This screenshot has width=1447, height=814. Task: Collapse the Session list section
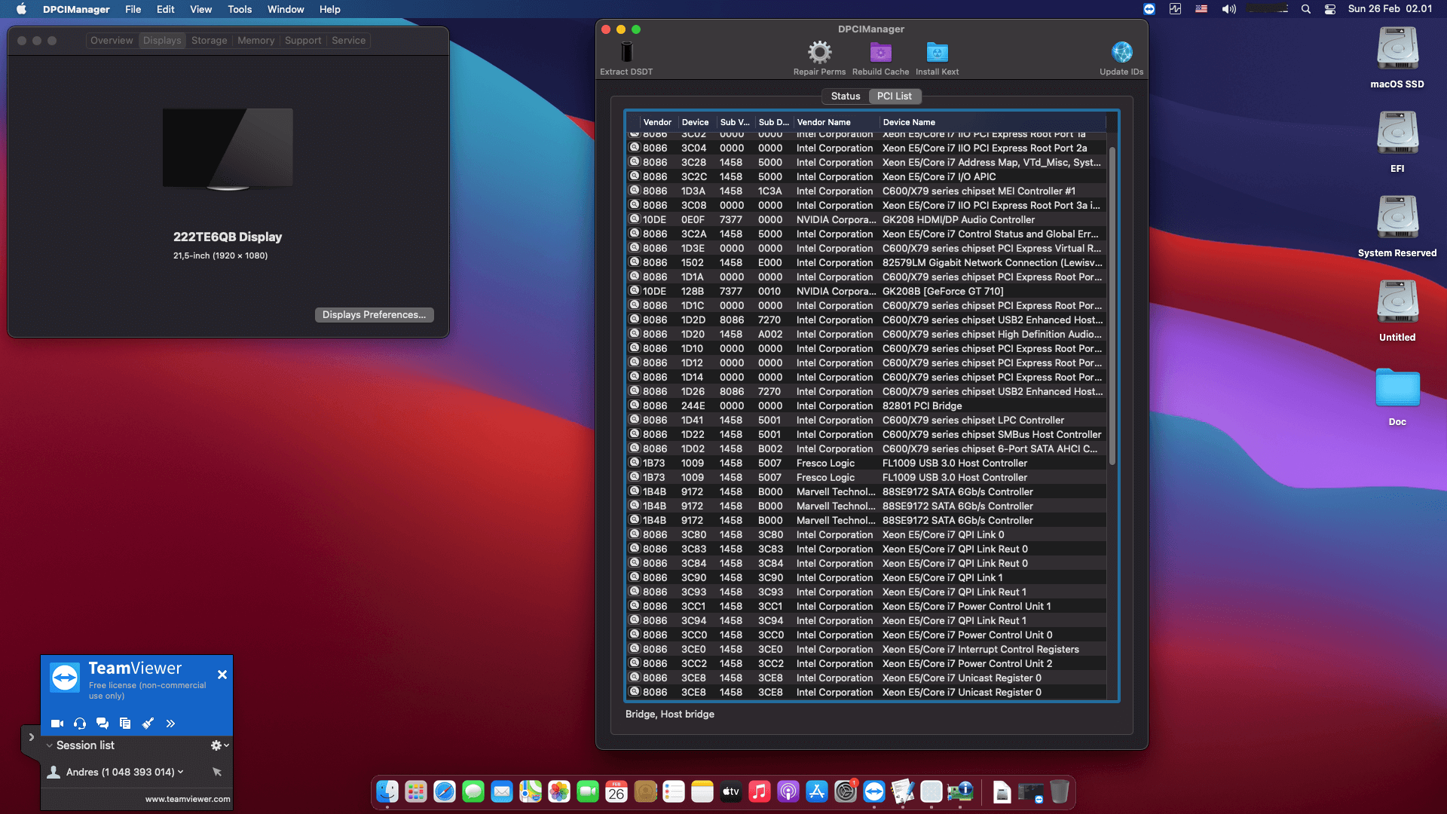48,745
